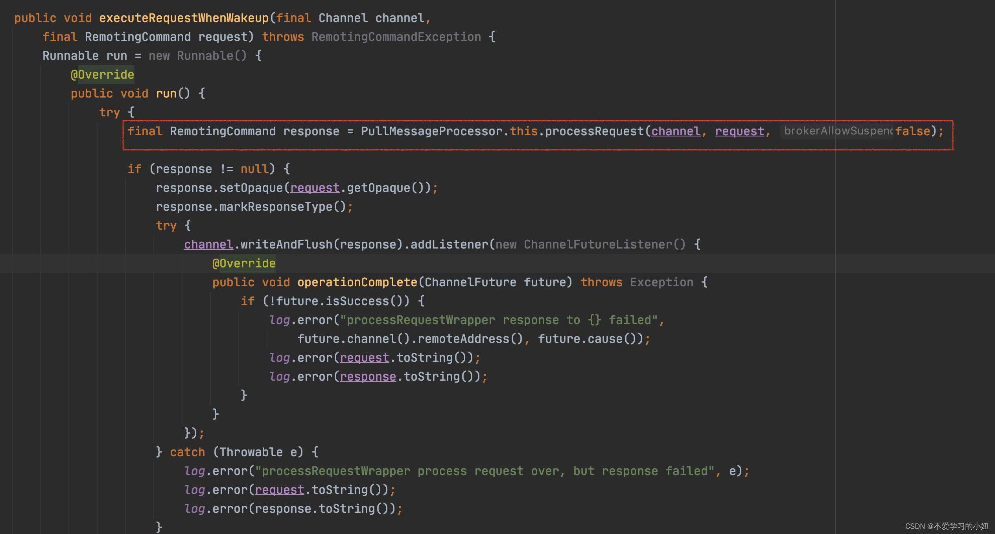Click the ChannelFuture parameter type
The image size is (995, 534).
pos(470,282)
